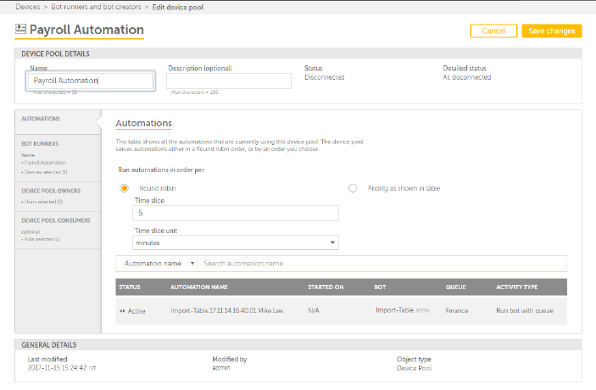The width and height of the screenshot is (596, 390).
Task: Navigate to the Devices breadcrumb link
Action: click(28, 7)
